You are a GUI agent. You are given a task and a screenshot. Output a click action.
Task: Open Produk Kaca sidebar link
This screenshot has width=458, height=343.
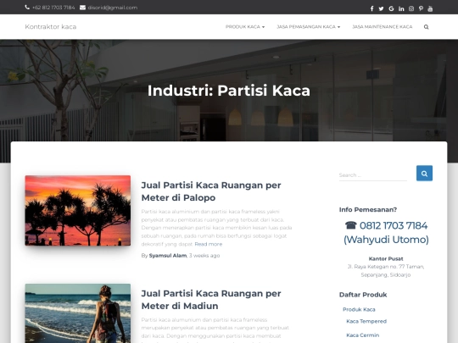pyautogui.click(x=359, y=309)
